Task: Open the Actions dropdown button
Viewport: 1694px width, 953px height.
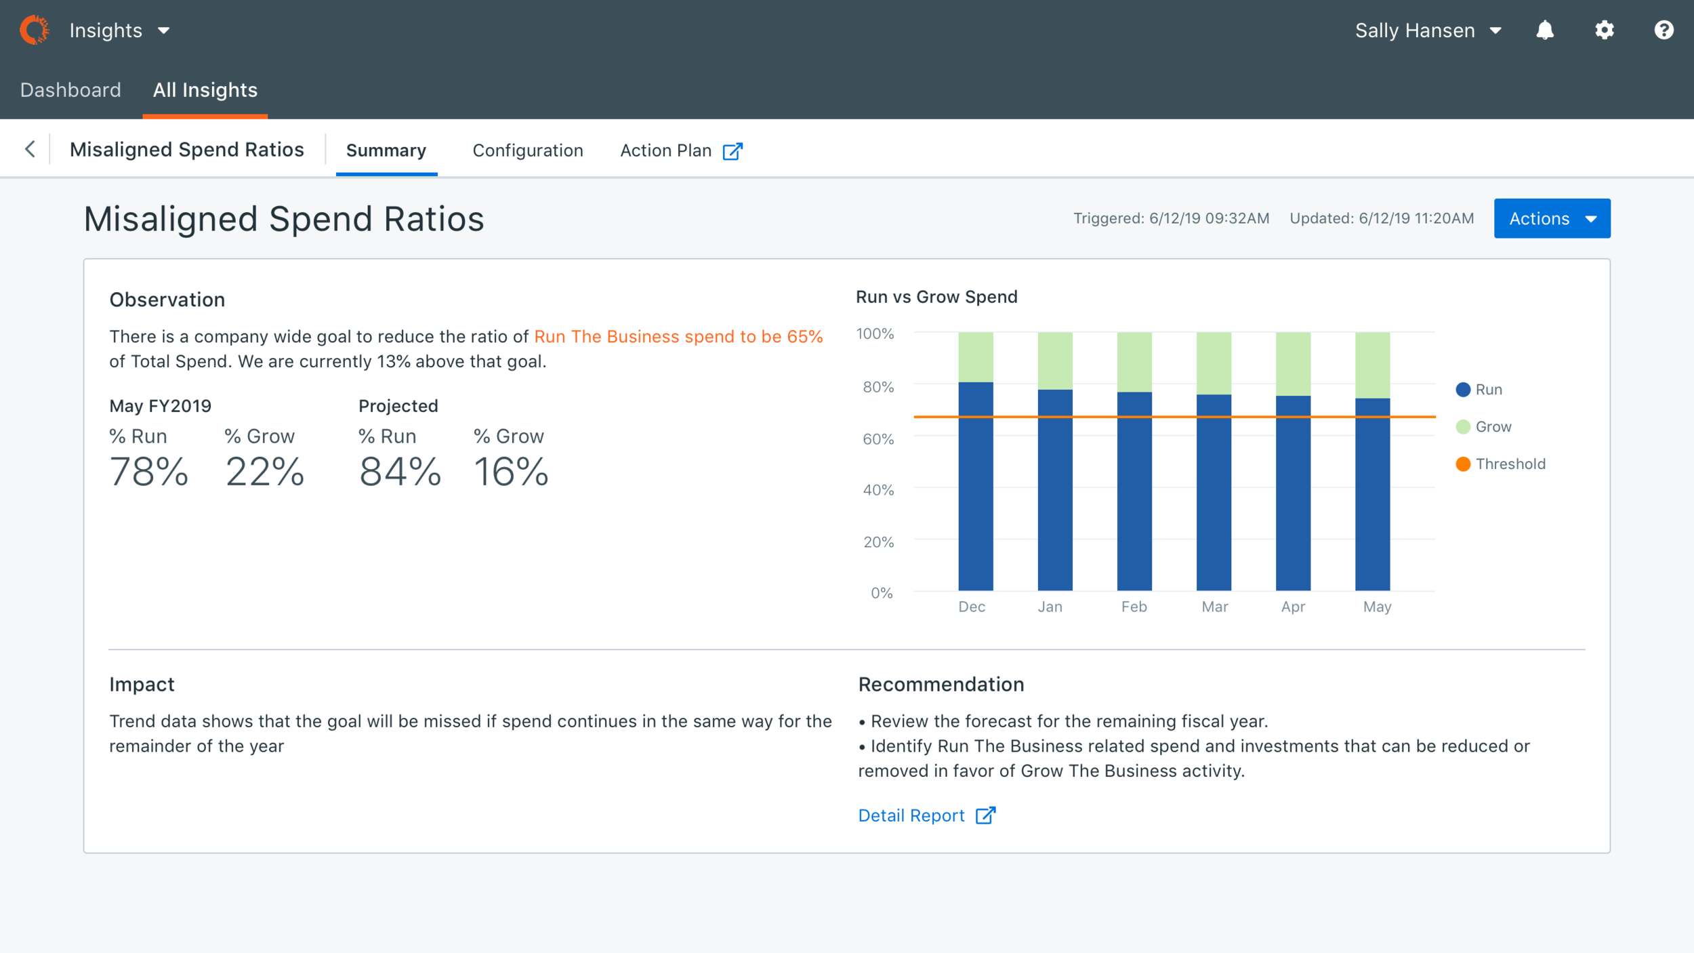Action: 1552,218
